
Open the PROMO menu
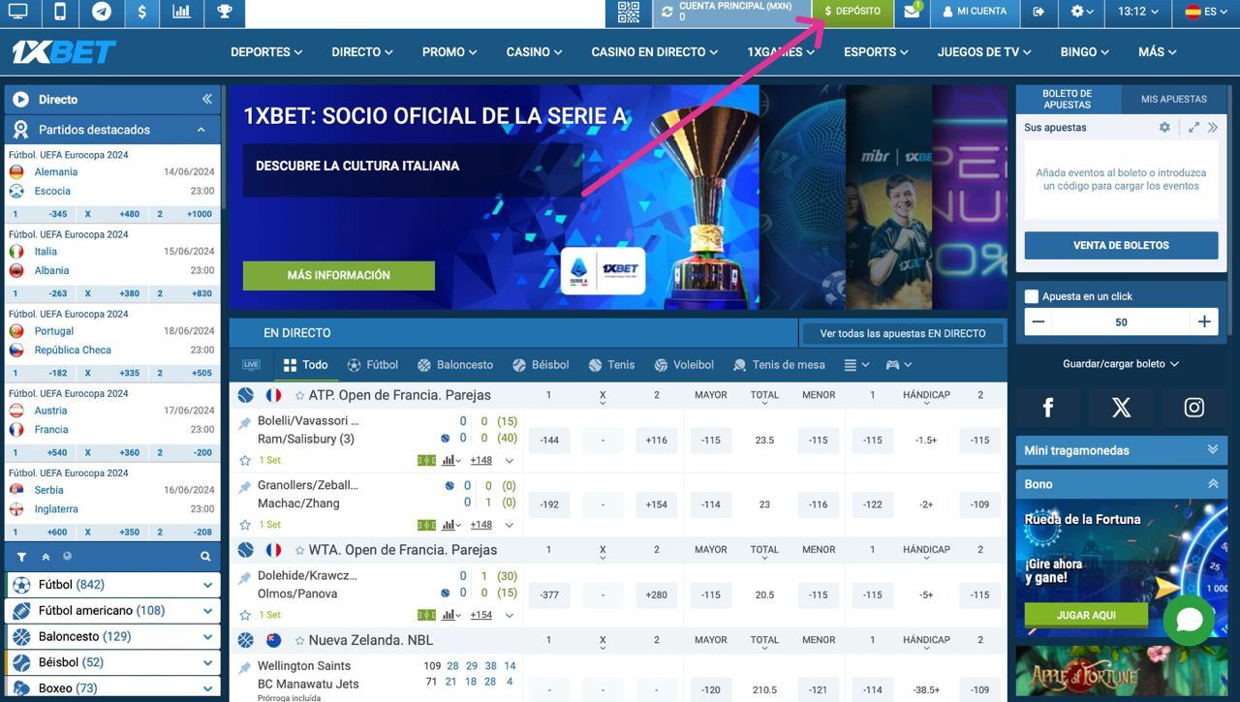449,52
